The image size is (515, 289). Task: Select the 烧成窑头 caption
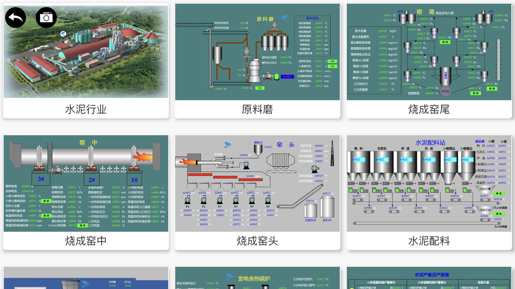click(257, 241)
